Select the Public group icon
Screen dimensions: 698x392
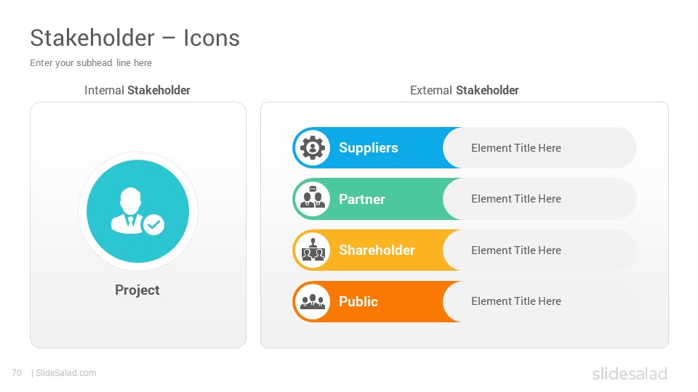pyautogui.click(x=313, y=301)
